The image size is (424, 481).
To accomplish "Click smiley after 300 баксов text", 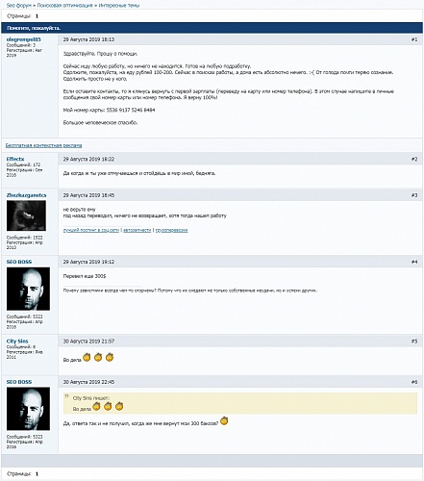I will [224, 420].
